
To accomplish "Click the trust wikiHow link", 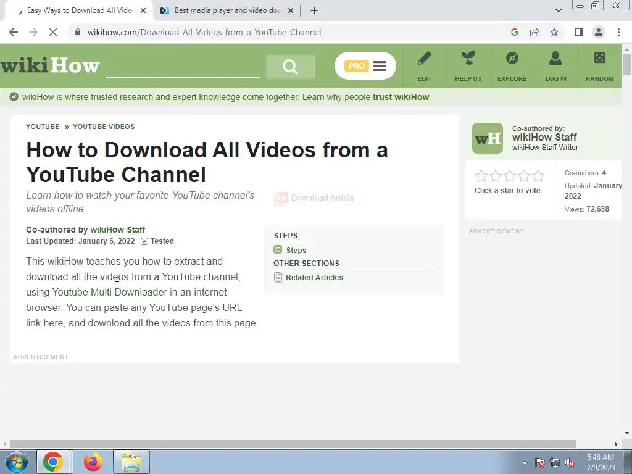I will [401, 97].
